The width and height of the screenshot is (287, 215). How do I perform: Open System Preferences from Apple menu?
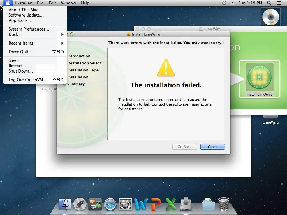29,29
